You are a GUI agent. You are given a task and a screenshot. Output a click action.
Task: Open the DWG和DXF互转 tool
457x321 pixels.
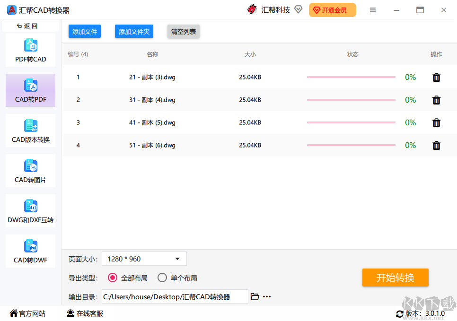(30, 211)
